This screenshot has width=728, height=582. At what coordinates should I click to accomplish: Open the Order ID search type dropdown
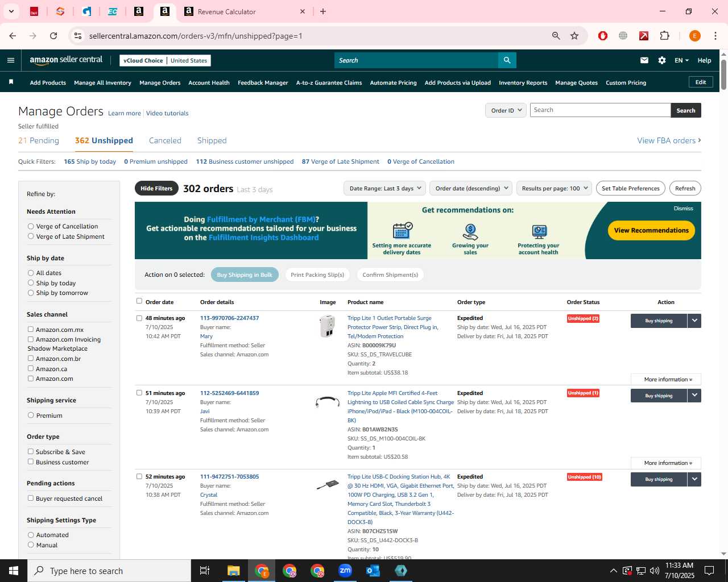pyautogui.click(x=506, y=110)
